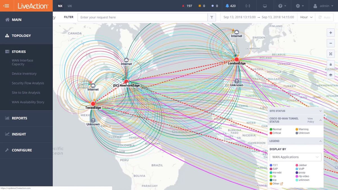This screenshot has width=338, height=190.
Task: Collapse the SITE STATUS section
Action: point(321,111)
